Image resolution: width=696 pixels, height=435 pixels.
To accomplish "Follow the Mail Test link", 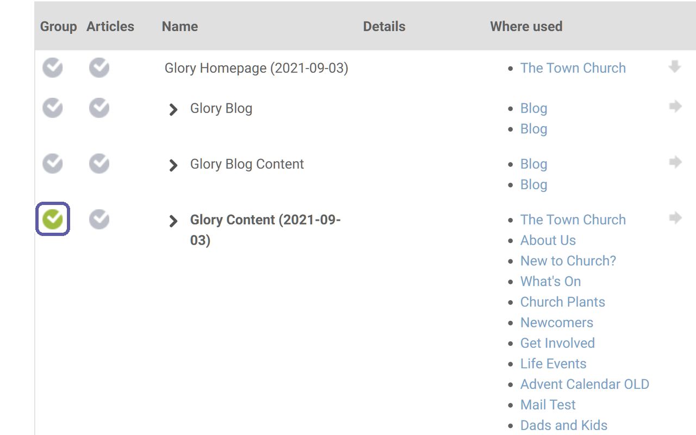I will point(548,405).
